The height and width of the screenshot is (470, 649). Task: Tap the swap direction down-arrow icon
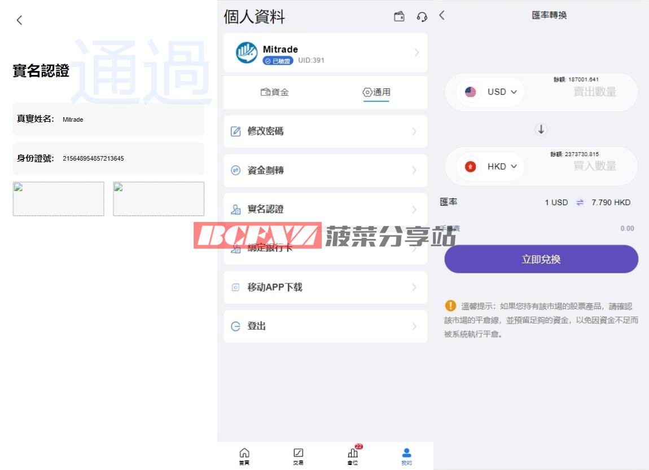(x=541, y=130)
